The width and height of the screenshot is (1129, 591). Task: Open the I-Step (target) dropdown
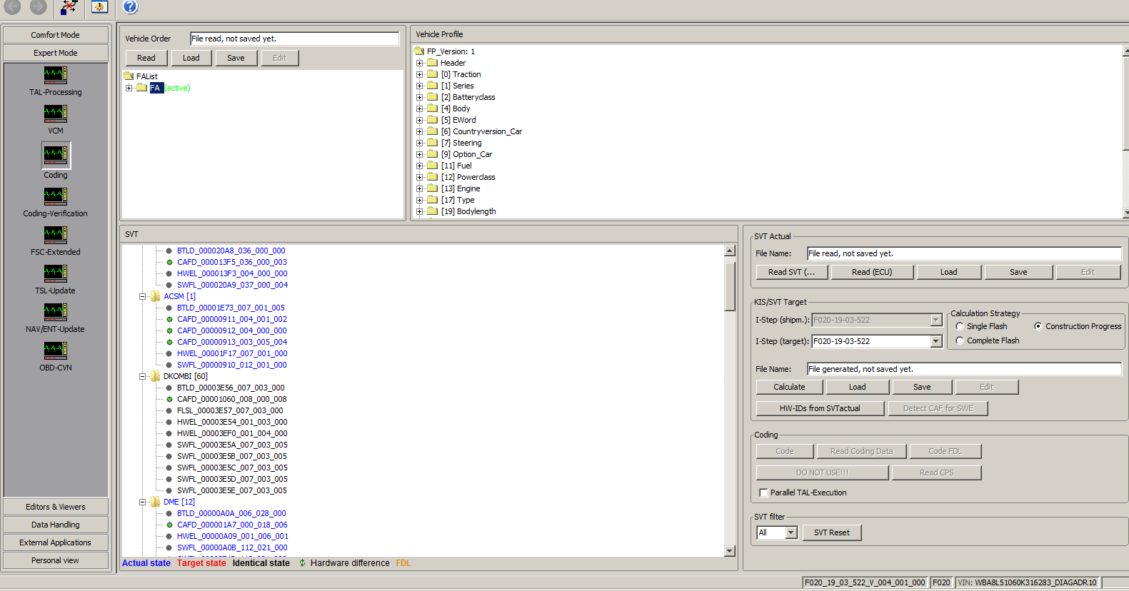[x=936, y=341]
